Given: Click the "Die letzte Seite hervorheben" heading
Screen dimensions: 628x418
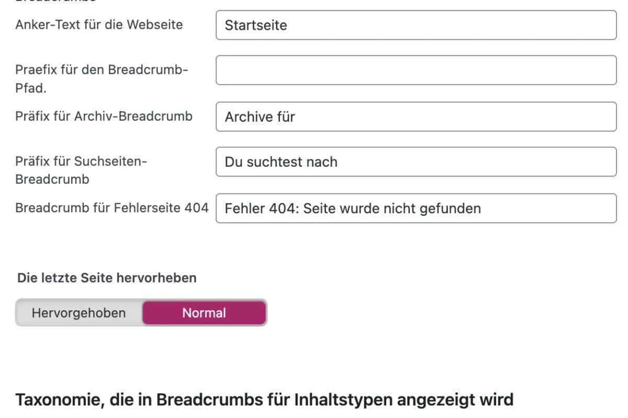Looking at the screenshot, I should coord(106,277).
